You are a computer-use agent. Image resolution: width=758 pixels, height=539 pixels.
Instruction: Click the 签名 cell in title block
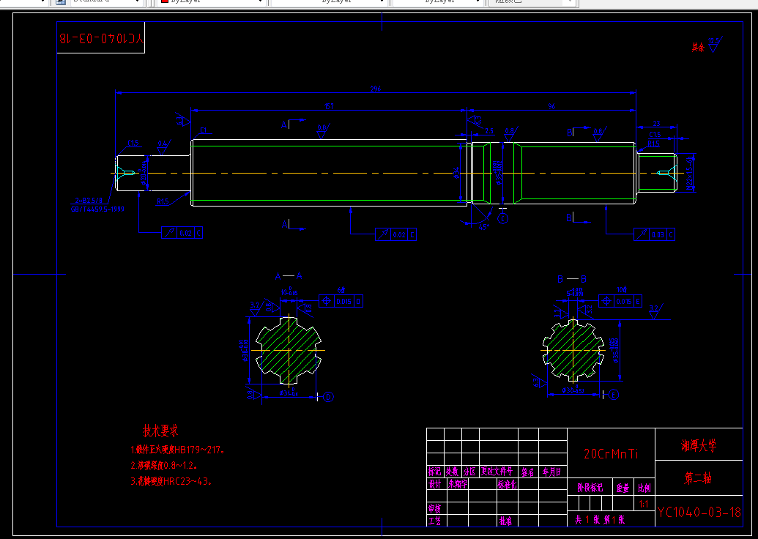click(x=528, y=472)
